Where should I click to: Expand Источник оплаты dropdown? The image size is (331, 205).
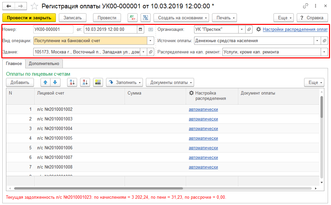(x=317, y=41)
